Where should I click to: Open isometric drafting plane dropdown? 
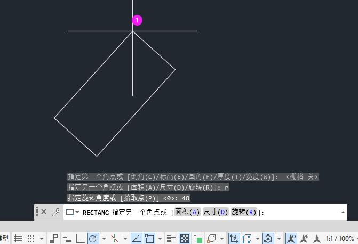click(x=125, y=239)
